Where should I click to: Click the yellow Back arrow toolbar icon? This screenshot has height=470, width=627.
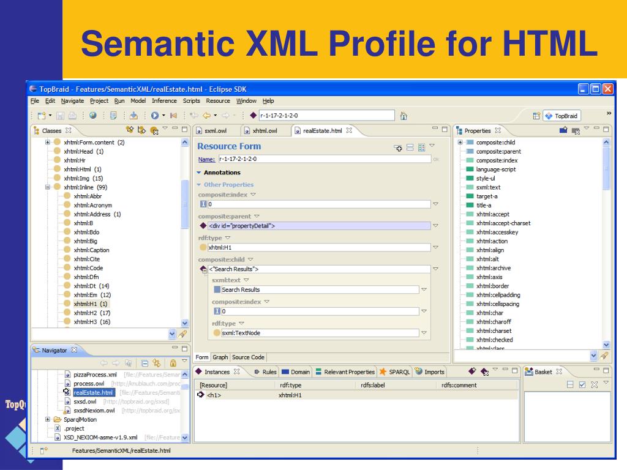coord(207,116)
